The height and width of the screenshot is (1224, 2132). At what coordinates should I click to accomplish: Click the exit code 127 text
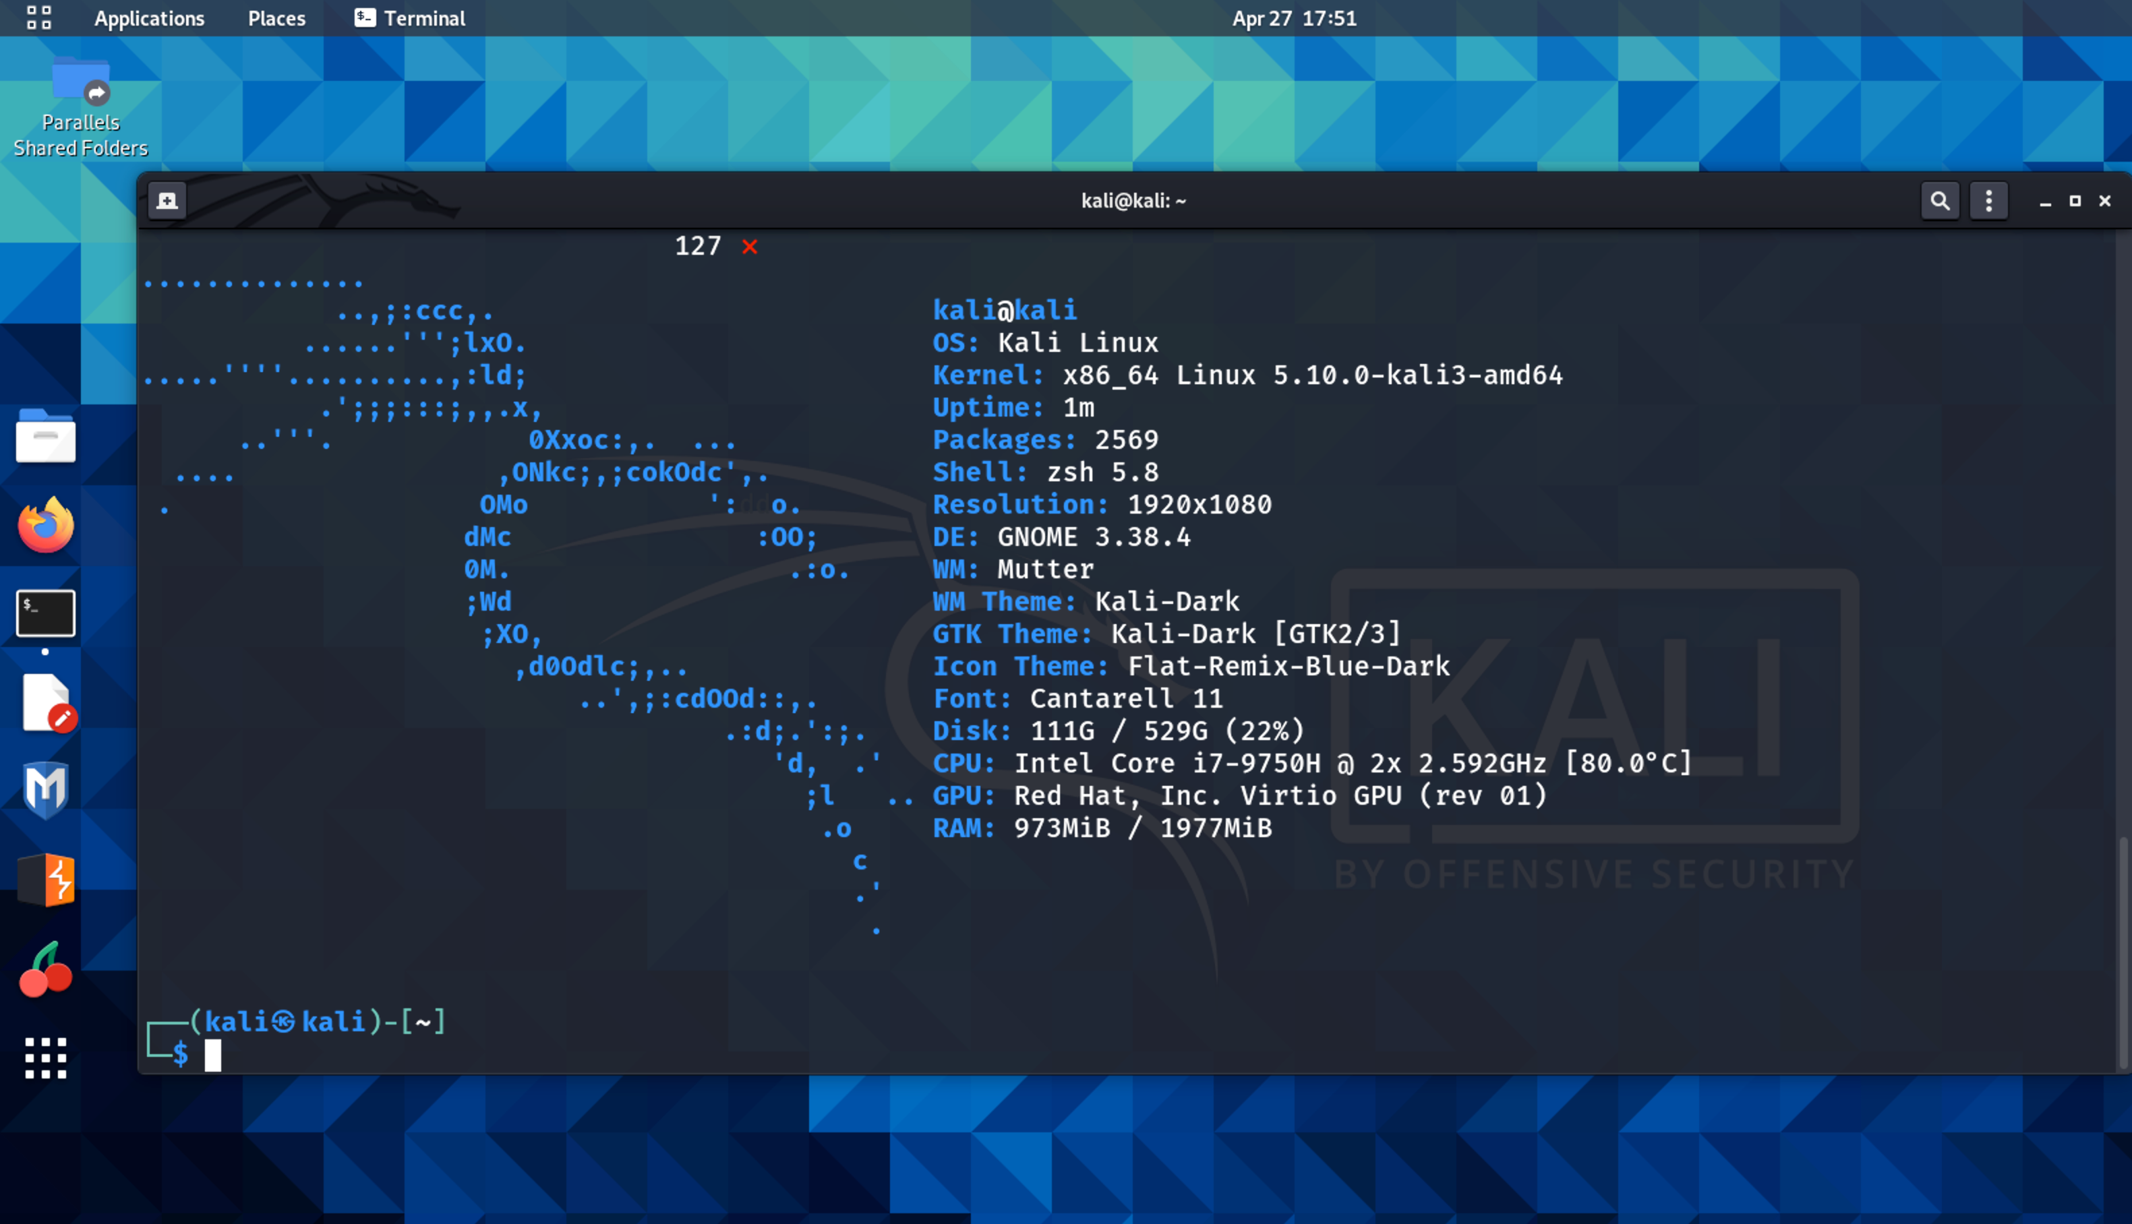click(698, 245)
